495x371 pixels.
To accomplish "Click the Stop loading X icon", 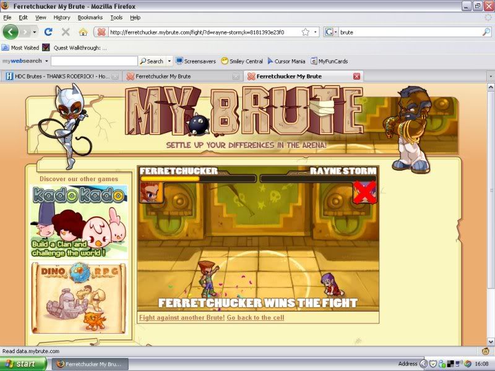I will pos(66,32).
